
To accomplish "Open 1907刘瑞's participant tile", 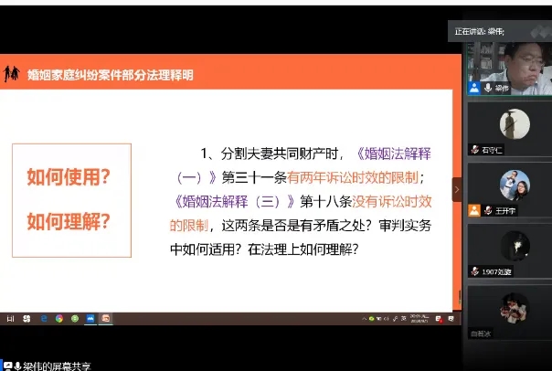I will point(508,246).
